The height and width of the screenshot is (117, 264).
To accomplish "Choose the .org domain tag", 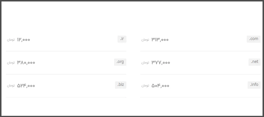I will [120, 62].
